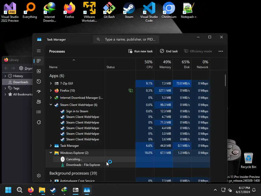This screenshot has height=196, width=261.
Task: Open Visual Studio 2022 Preview desktop shortcut
Action: point(10,12)
